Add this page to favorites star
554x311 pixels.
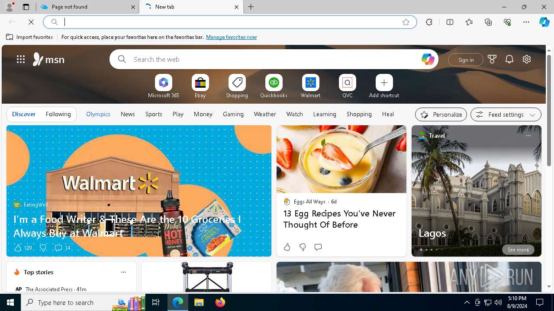pos(406,22)
